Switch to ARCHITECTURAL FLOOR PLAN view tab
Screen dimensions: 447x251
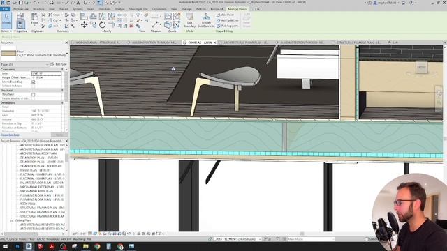pos(245,43)
